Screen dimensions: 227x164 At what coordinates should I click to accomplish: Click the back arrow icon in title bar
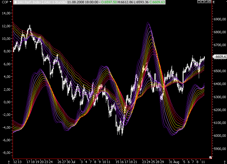(199, 2)
